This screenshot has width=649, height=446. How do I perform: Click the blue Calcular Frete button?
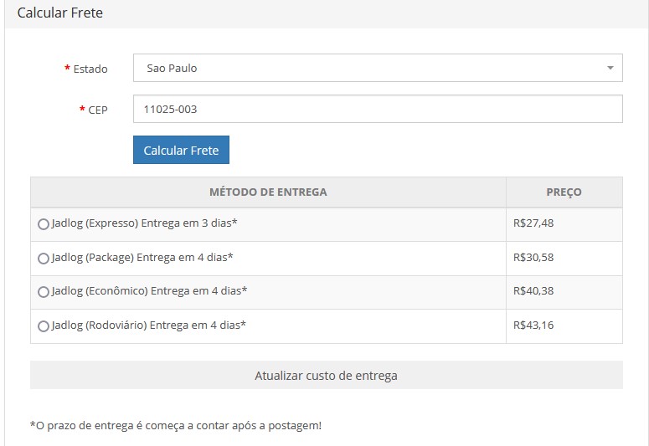click(x=181, y=150)
